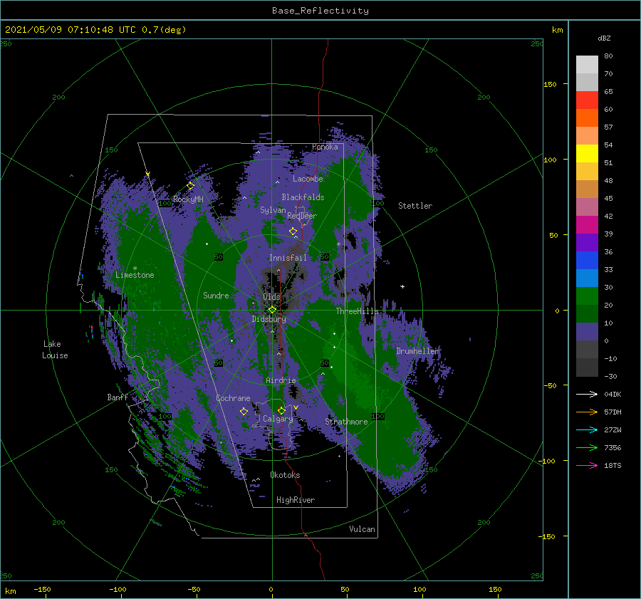This screenshot has width=641, height=599.
Task: Click the cyan 27ZW arrow in legend
Action: (587, 429)
